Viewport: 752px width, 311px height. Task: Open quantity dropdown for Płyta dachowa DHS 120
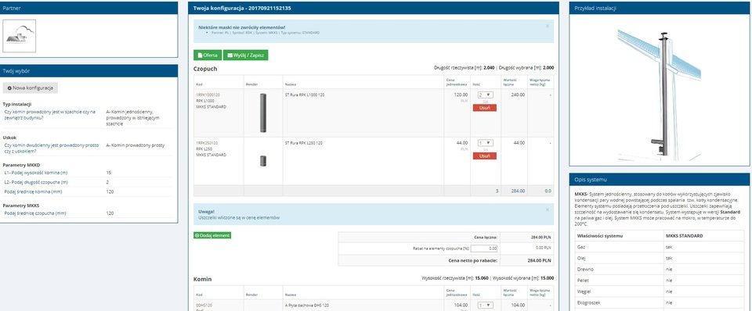pos(486,305)
